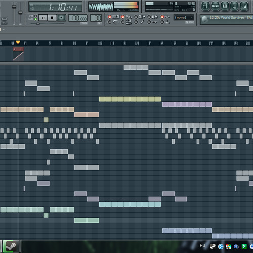The width and height of the screenshot is (253, 253).
Task: Toggle loop recording (R) option
Action: pyautogui.click(x=153, y=17)
